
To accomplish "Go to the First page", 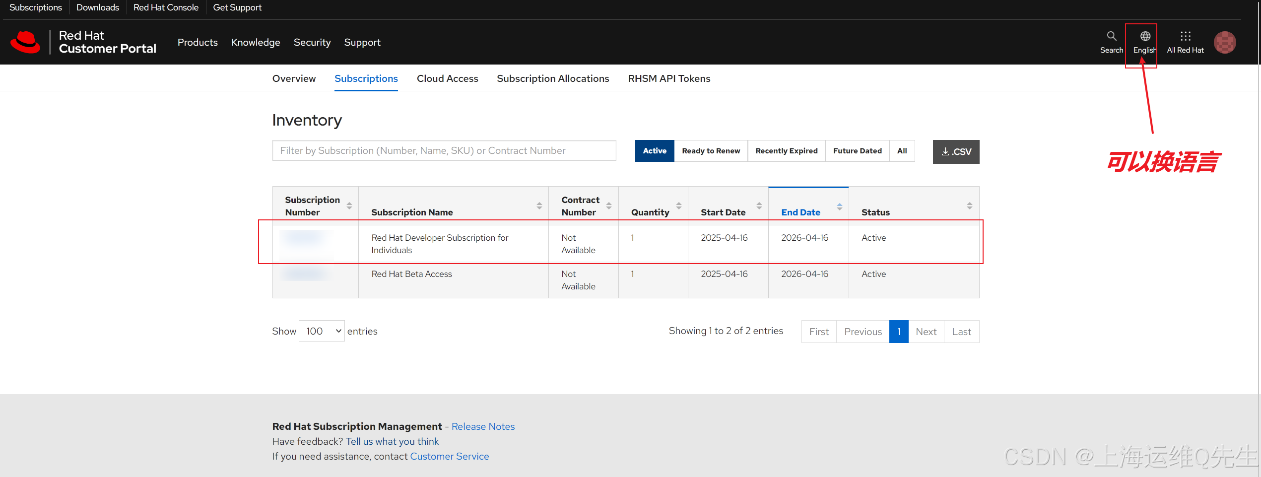I will [819, 332].
